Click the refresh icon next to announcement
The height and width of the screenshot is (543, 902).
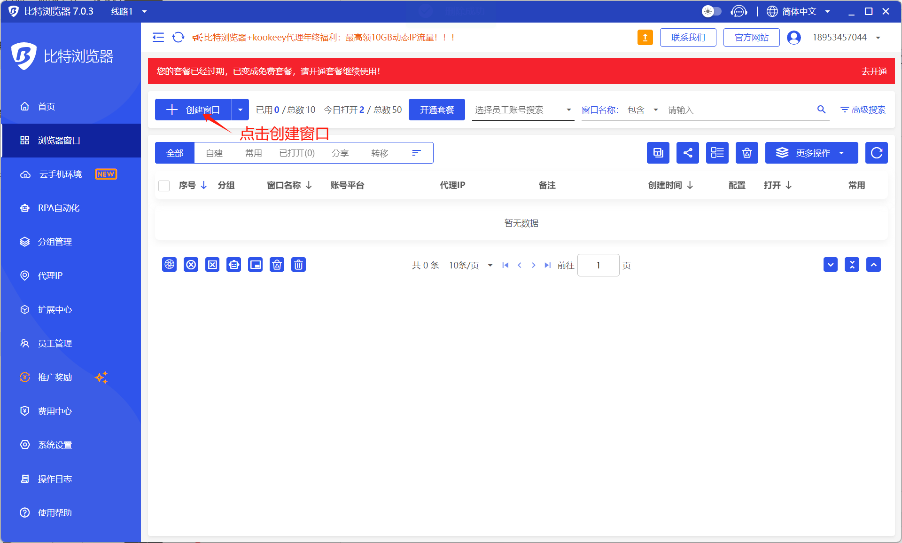point(178,37)
